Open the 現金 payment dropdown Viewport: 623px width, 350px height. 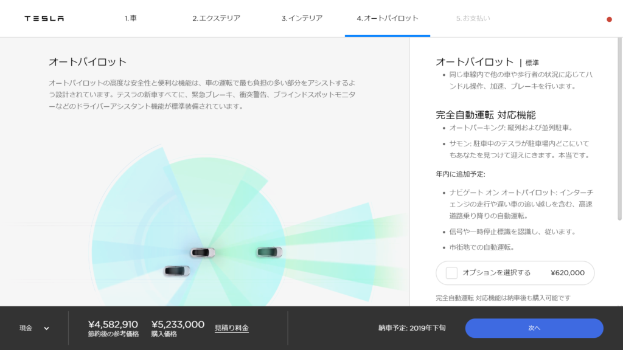pos(35,328)
